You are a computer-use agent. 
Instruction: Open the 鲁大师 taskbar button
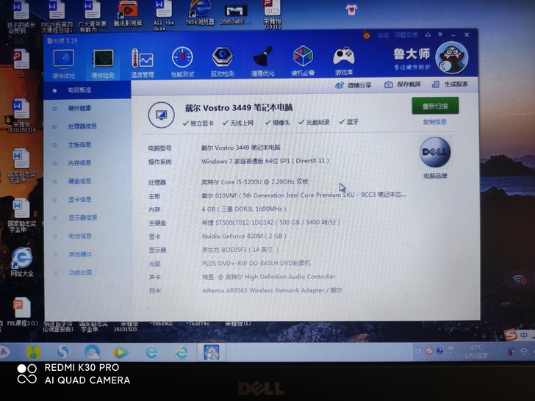click(211, 353)
